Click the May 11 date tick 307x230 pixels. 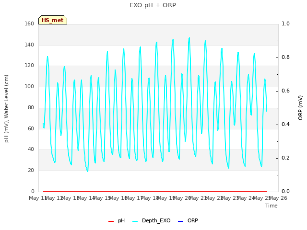[x=38, y=198]
